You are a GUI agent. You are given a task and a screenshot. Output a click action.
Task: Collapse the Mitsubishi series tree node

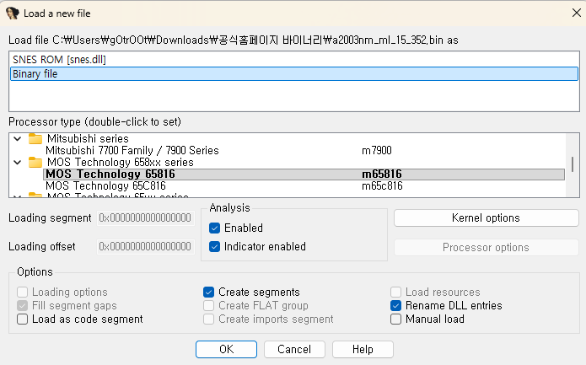click(x=17, y=138)
